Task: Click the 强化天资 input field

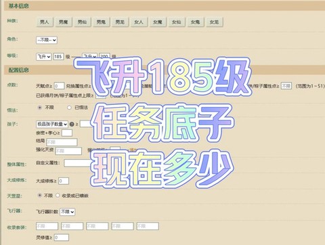Action: click(x=68, y=151)
